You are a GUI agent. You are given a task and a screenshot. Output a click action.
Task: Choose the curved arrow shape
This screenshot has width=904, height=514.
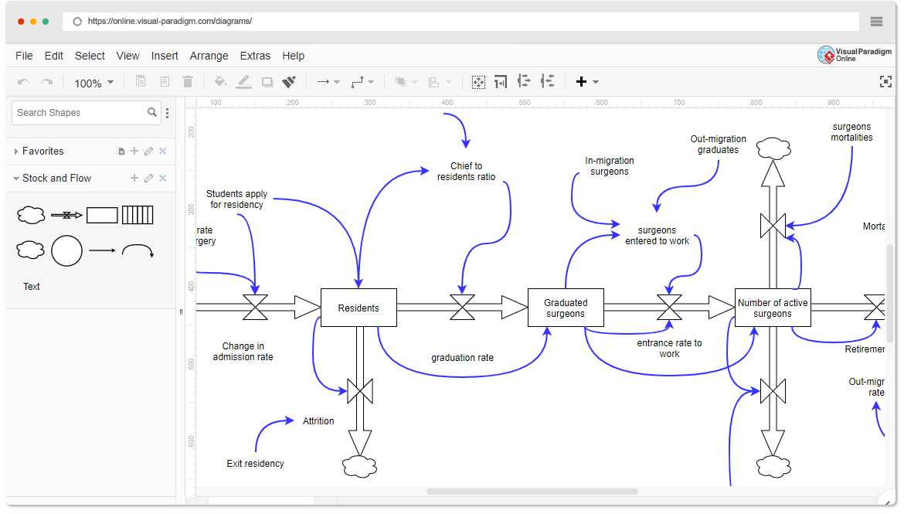139,251
